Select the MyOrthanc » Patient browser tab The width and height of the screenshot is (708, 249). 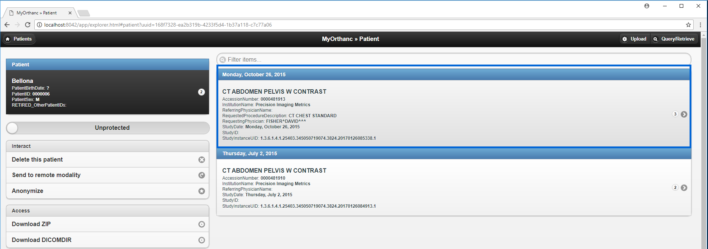pos(37,13)
